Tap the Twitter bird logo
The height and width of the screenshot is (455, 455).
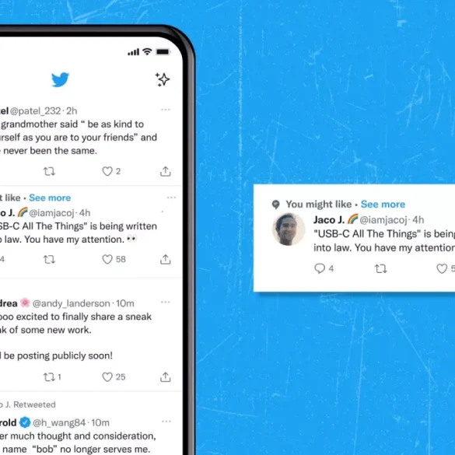pyautogui.click(x=60, y=79)
